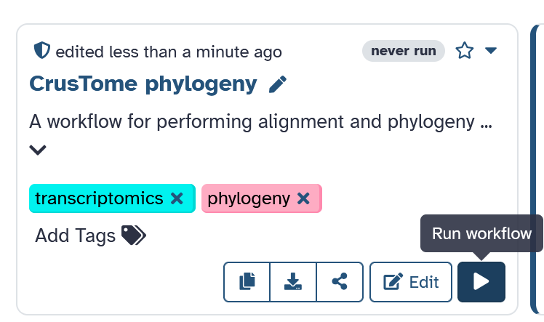Remove the transcriptomics tag
The height and width of the screenshot is (322, 544).
[177, 198]
